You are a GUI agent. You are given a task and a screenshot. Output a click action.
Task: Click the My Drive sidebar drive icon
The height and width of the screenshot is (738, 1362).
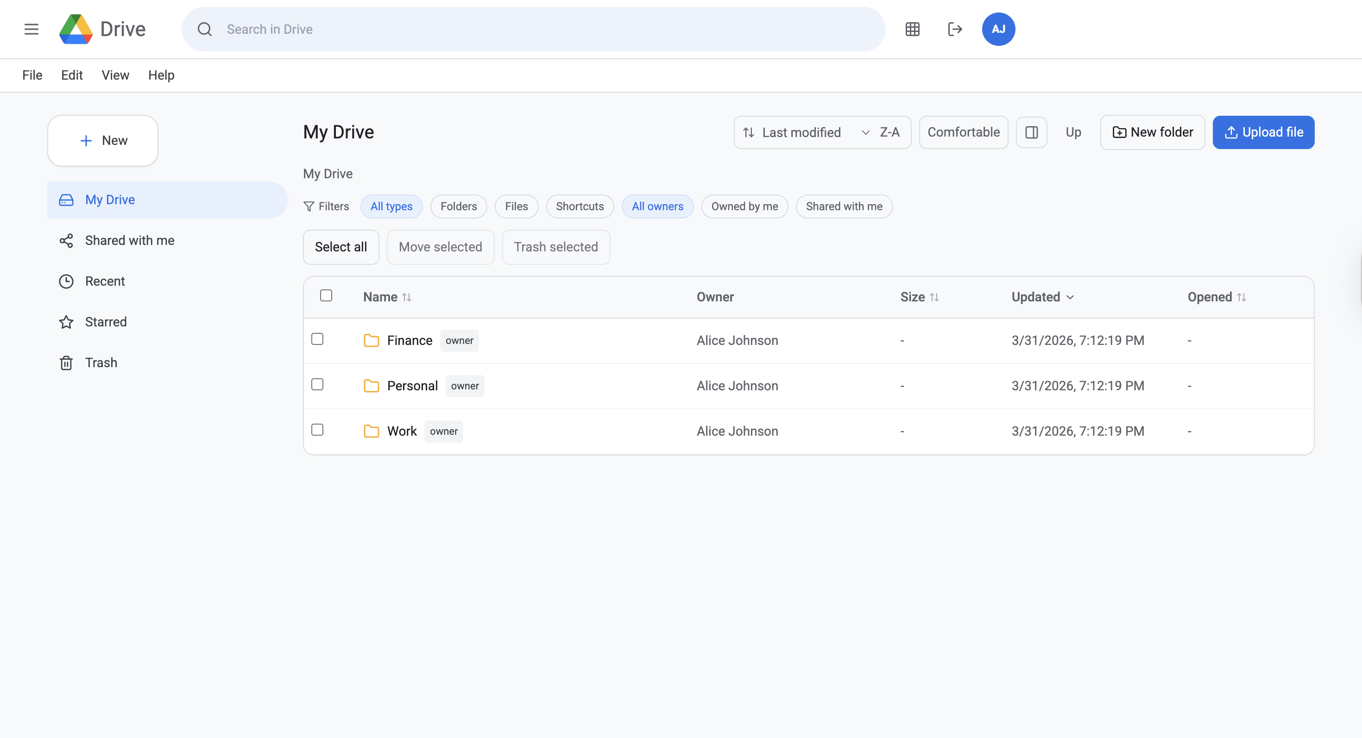click(x=66, y=200)
